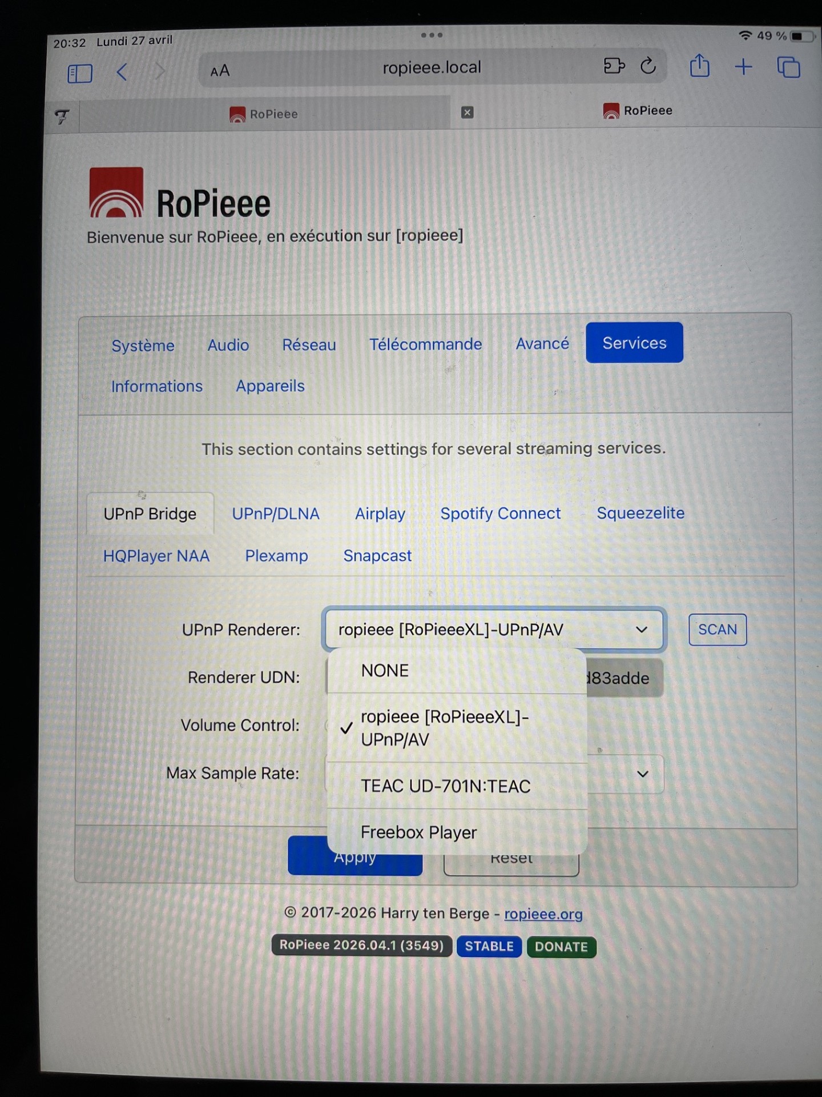The image size is (822, 1097).
Task: Follow the ropieee.org link
Action: coord(543,914)
